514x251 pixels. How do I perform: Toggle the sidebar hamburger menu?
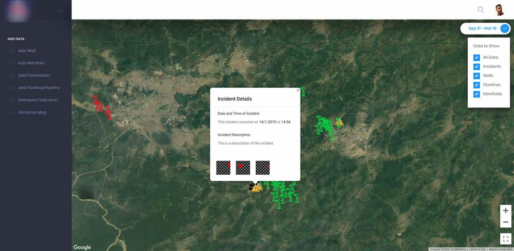coord(60,11)
